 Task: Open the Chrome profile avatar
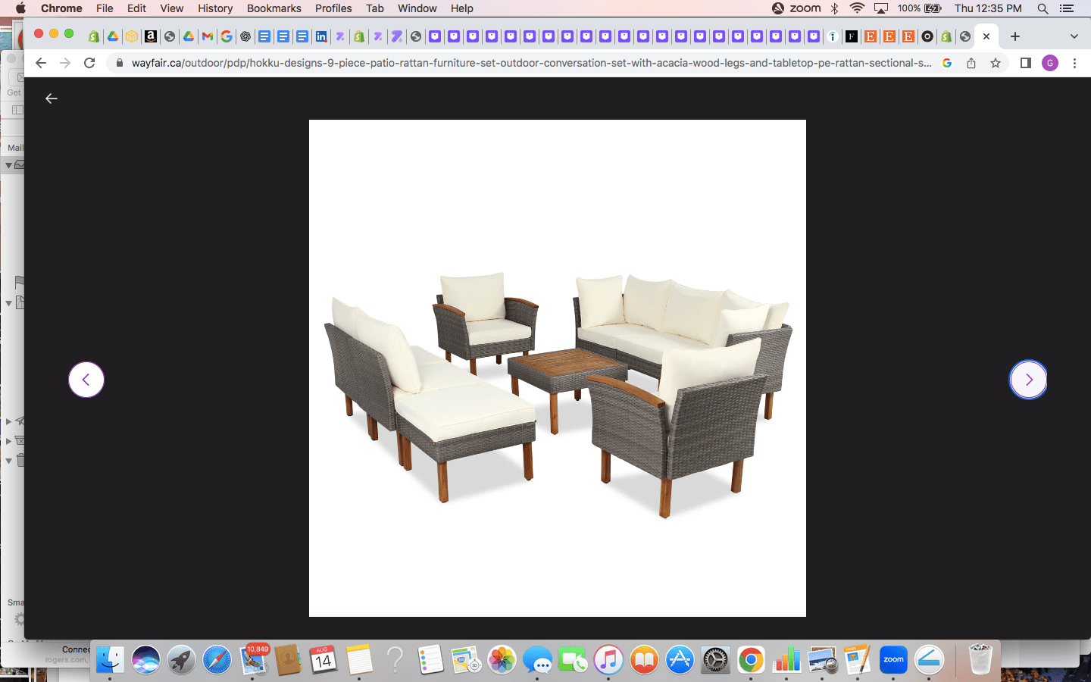pos(1050,63)
